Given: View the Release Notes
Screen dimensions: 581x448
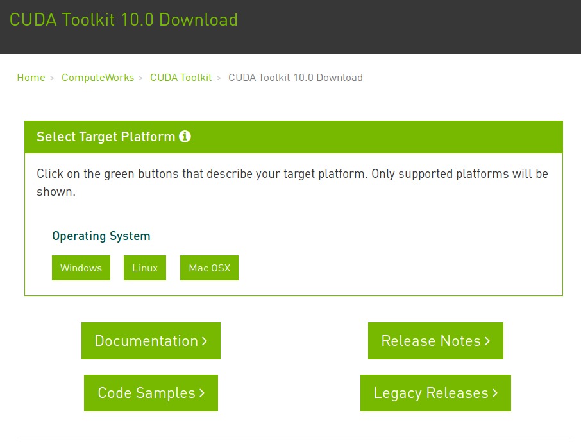Looking at the screenshot, I should (436, 341).
